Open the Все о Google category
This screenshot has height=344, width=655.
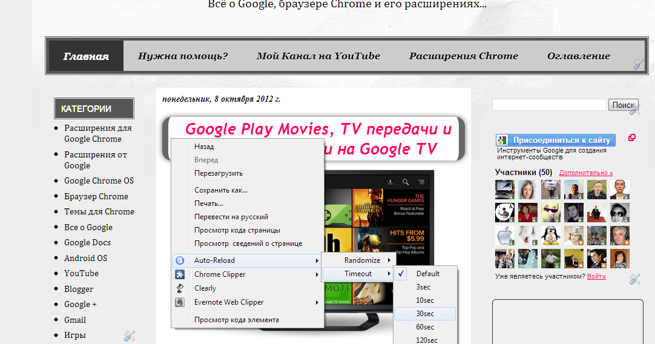pos(88,227)
